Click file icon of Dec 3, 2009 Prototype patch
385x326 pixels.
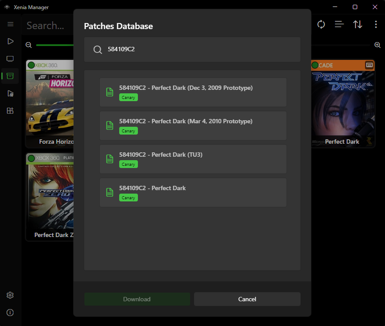[x=110, y=92]
